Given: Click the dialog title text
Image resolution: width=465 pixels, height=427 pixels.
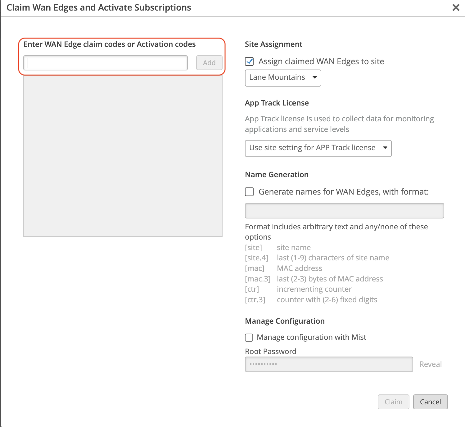Looking at the screenshot, I should (99, 7).
